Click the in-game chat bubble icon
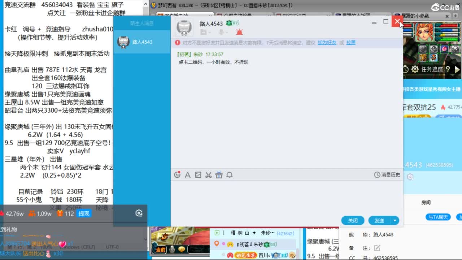Viewport: 462px width, 260px height. [x=182, y=249]
